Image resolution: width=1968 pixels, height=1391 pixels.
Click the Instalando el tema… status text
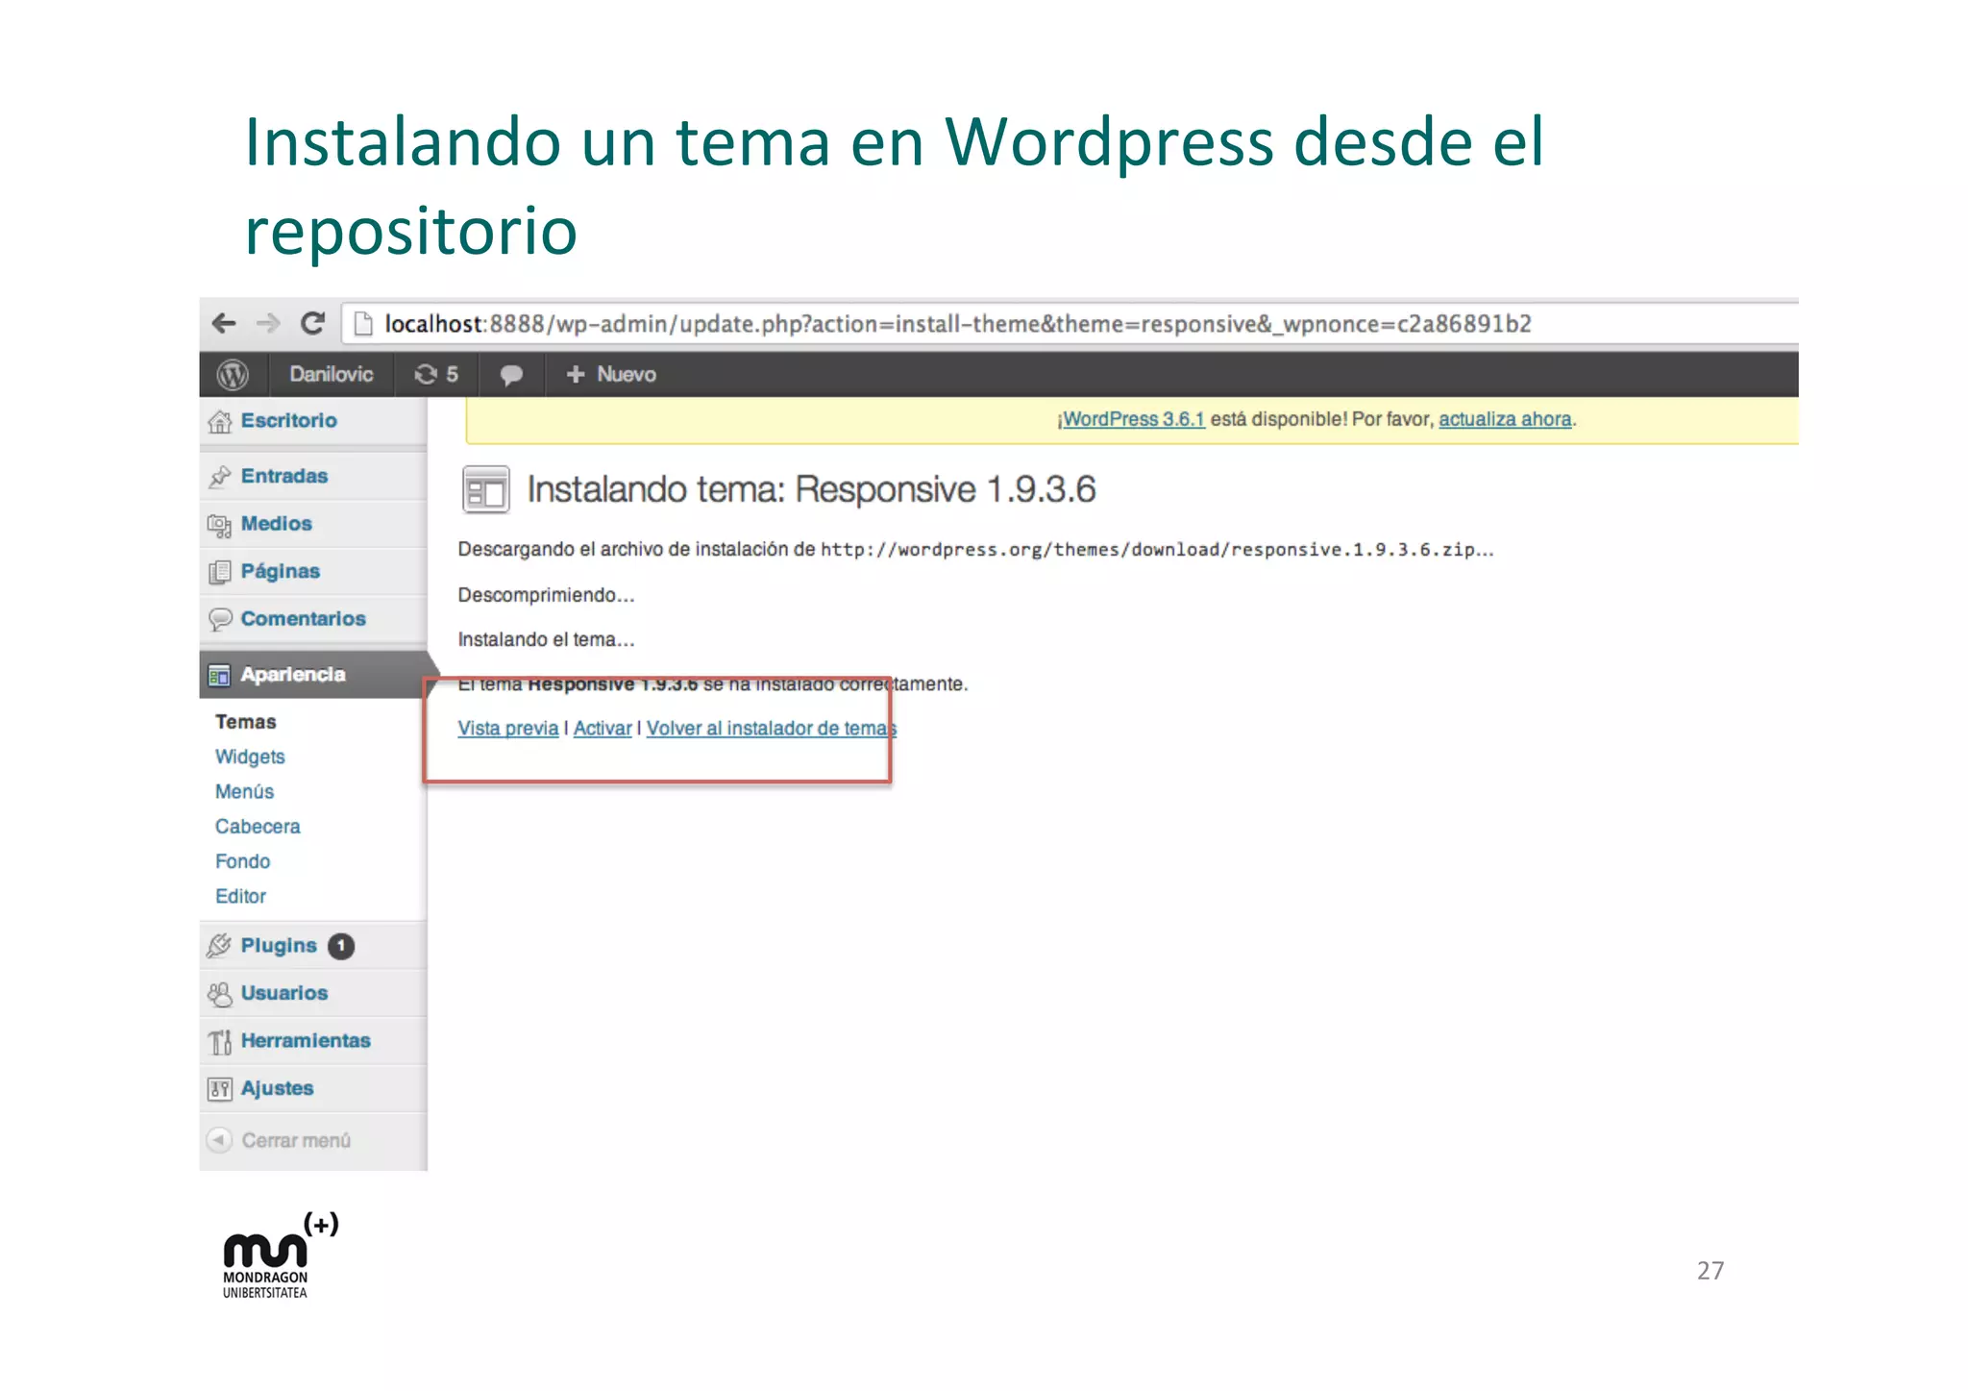click(546, 639)
